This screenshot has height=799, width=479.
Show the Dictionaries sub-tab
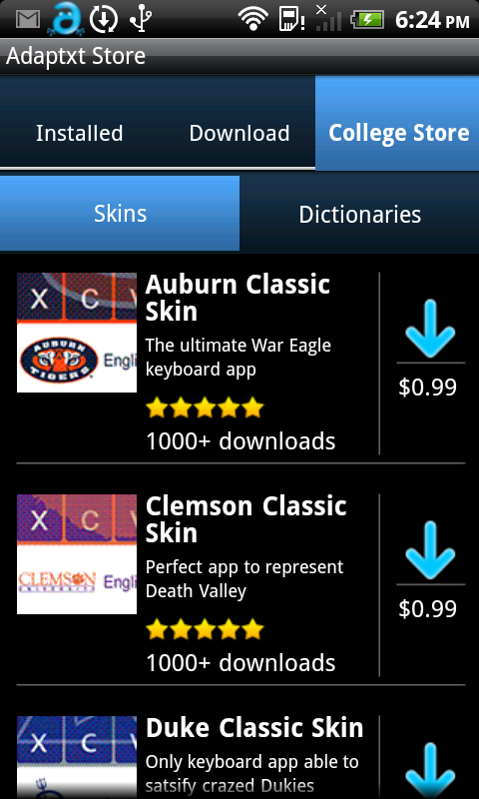pyautogui.click(x=360, y=214)
